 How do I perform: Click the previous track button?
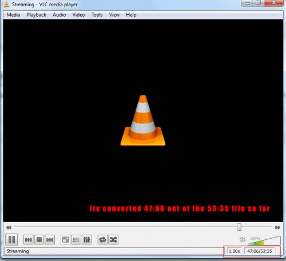(29, 240)
